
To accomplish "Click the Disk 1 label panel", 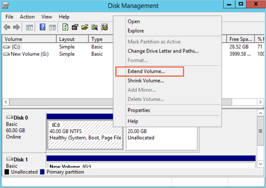I will (x=24, y=161).
